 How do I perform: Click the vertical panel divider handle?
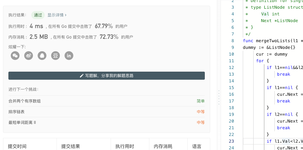tap(219, 97)
